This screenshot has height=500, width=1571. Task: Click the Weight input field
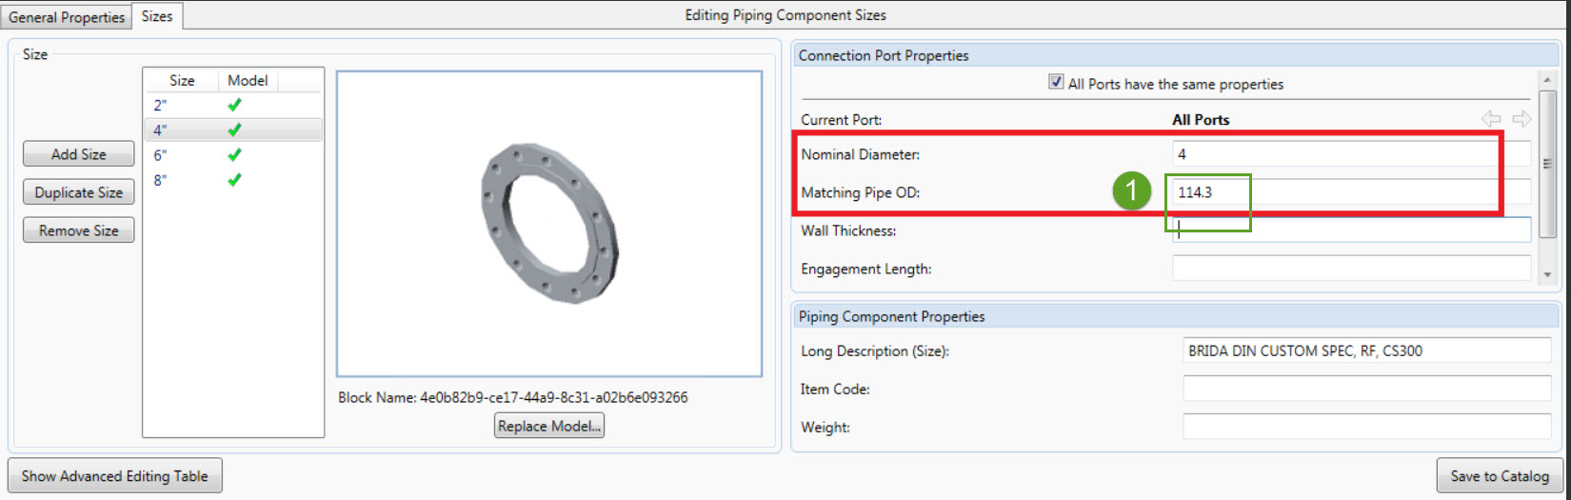pyautogui.click(x=1366, y=427)
